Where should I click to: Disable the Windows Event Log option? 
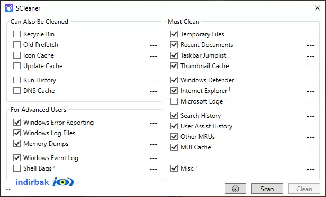tap(17, 158)
